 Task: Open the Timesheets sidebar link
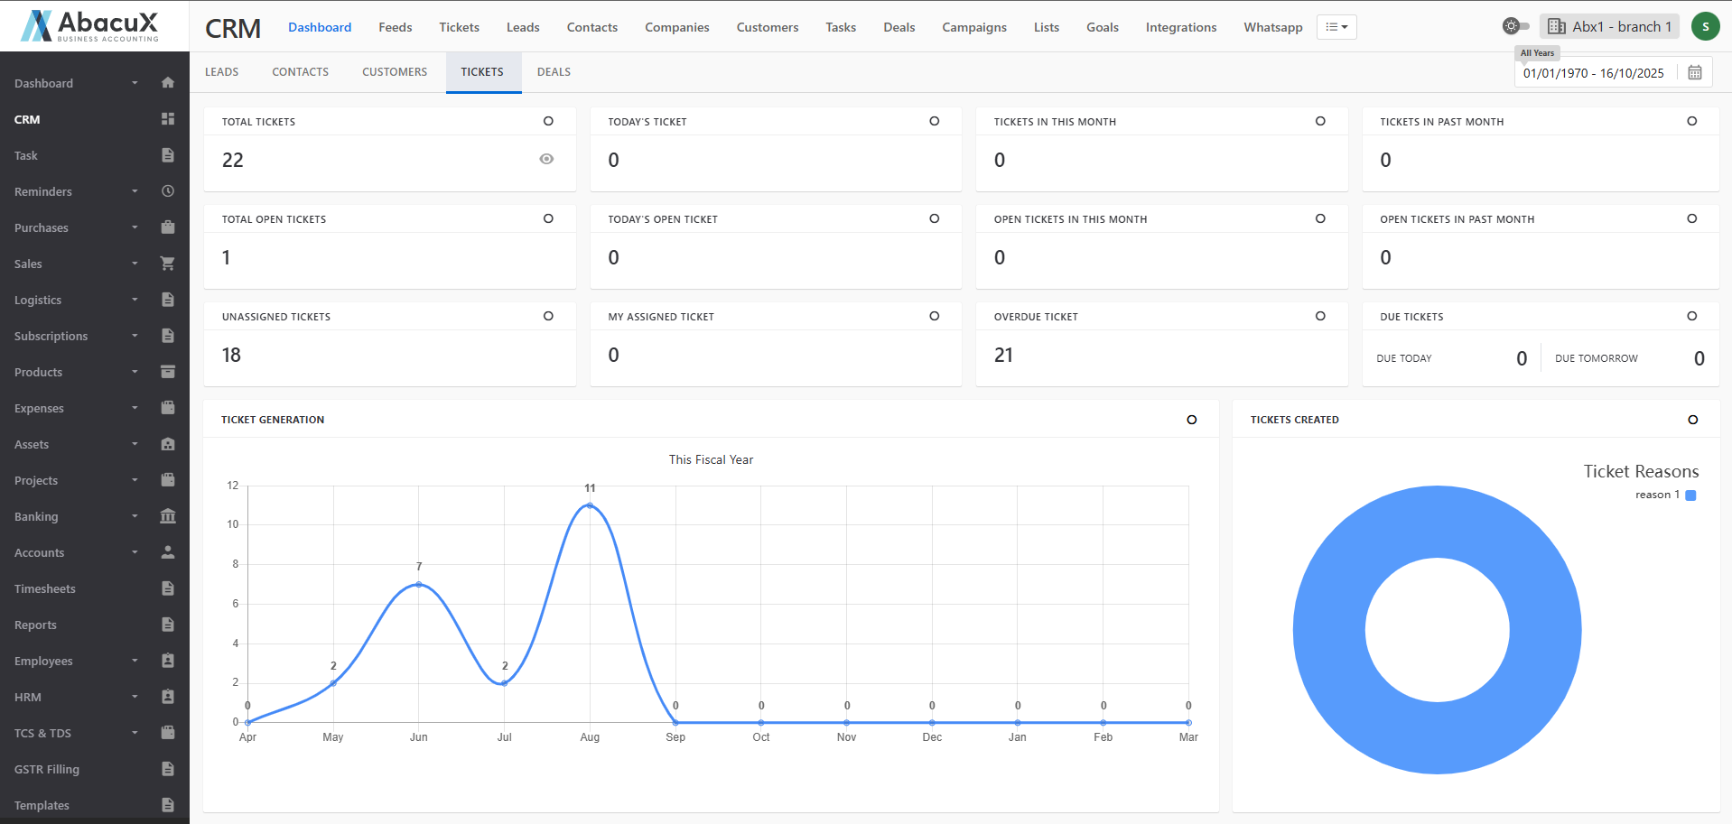click(45, 588)
